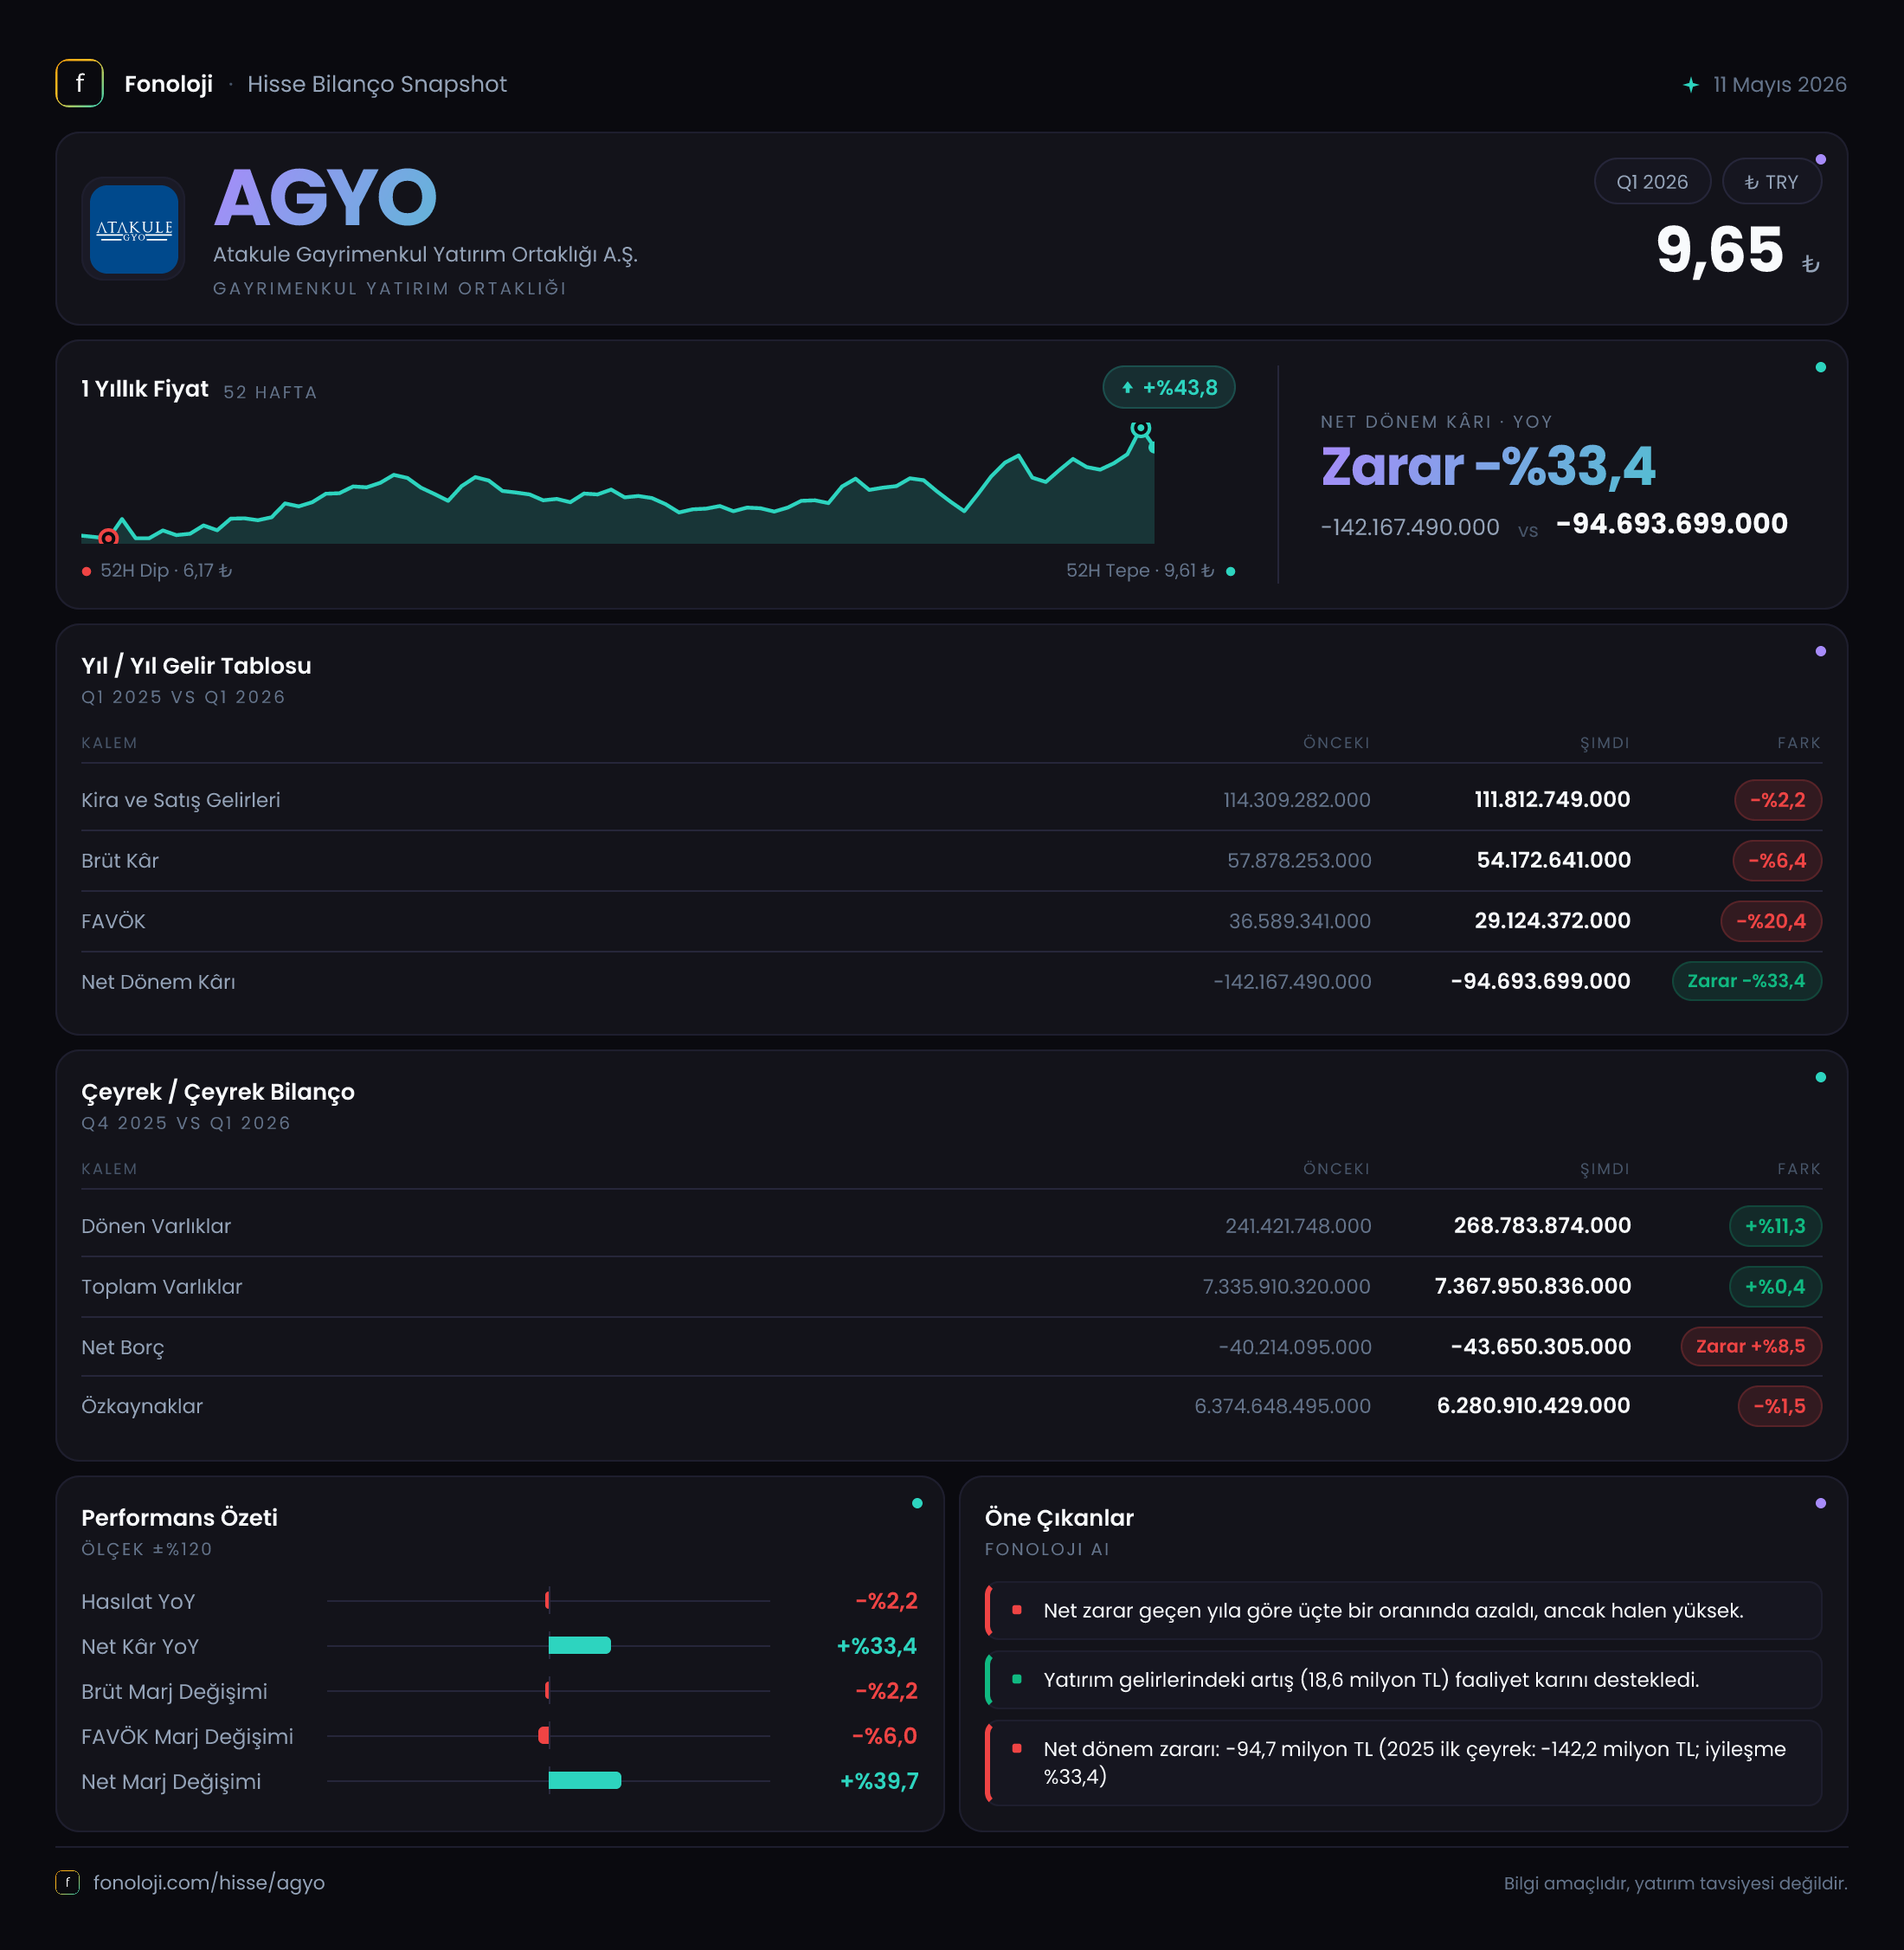
Task: Click the +%0,4 badge for Toplam Varlıklar
Action: 1775,1286
